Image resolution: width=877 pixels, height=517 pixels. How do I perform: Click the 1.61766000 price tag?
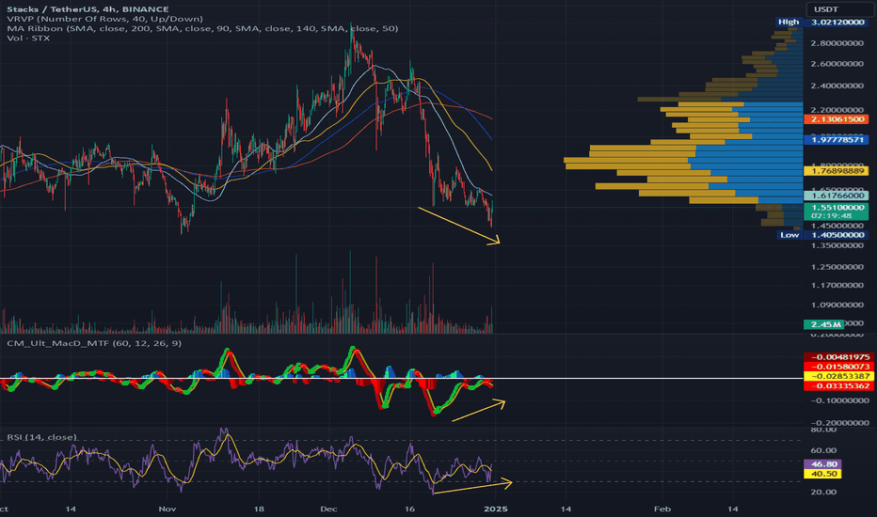tap(836, 196)
